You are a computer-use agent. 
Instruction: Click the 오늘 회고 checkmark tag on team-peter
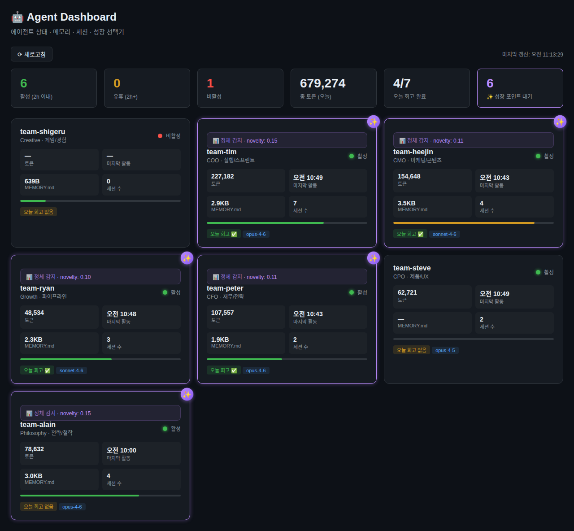point(223,370)
